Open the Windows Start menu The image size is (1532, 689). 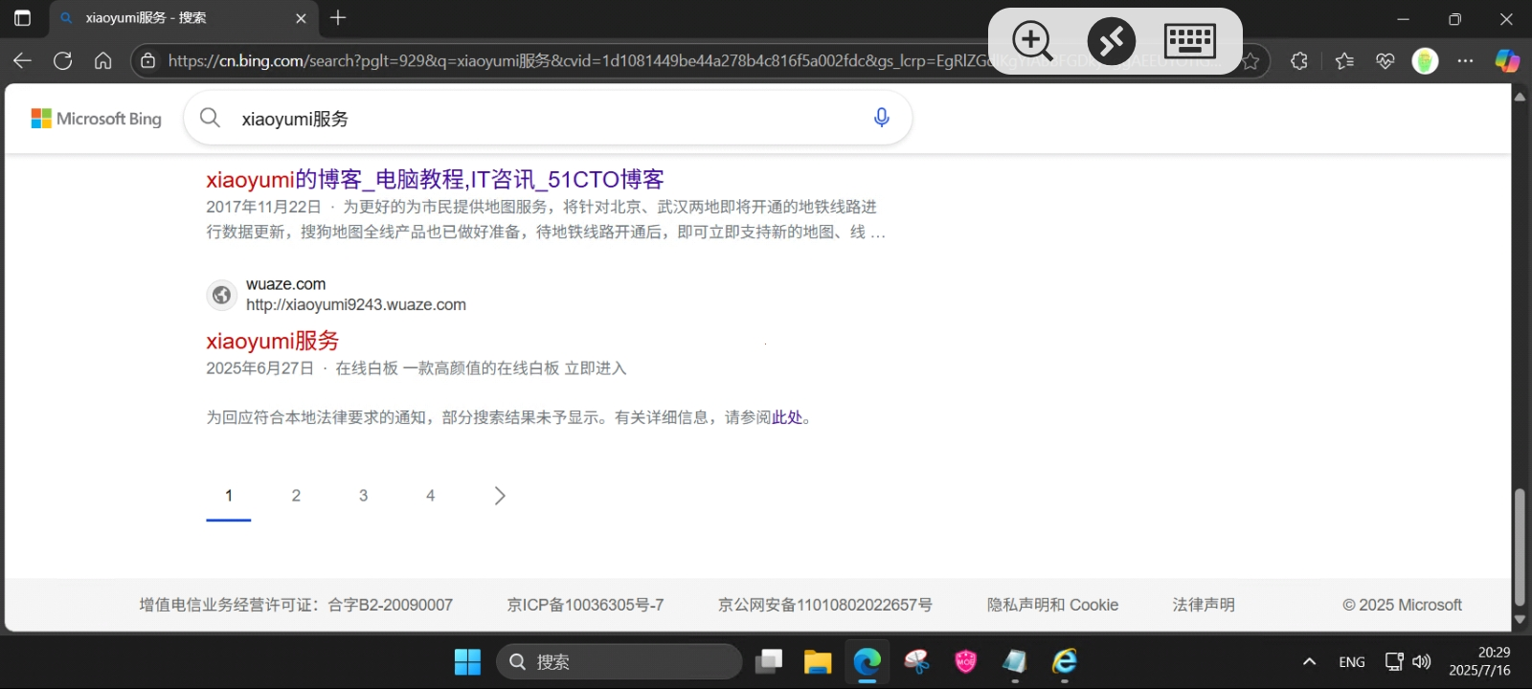(x=467, y=662)
